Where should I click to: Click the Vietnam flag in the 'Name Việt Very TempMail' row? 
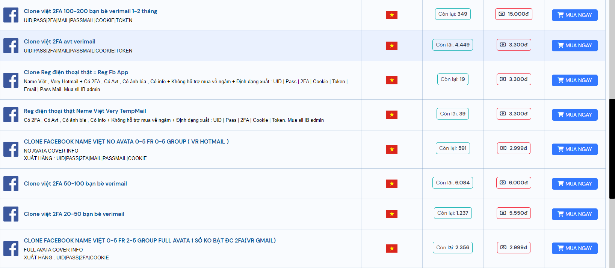click(392, 115)
